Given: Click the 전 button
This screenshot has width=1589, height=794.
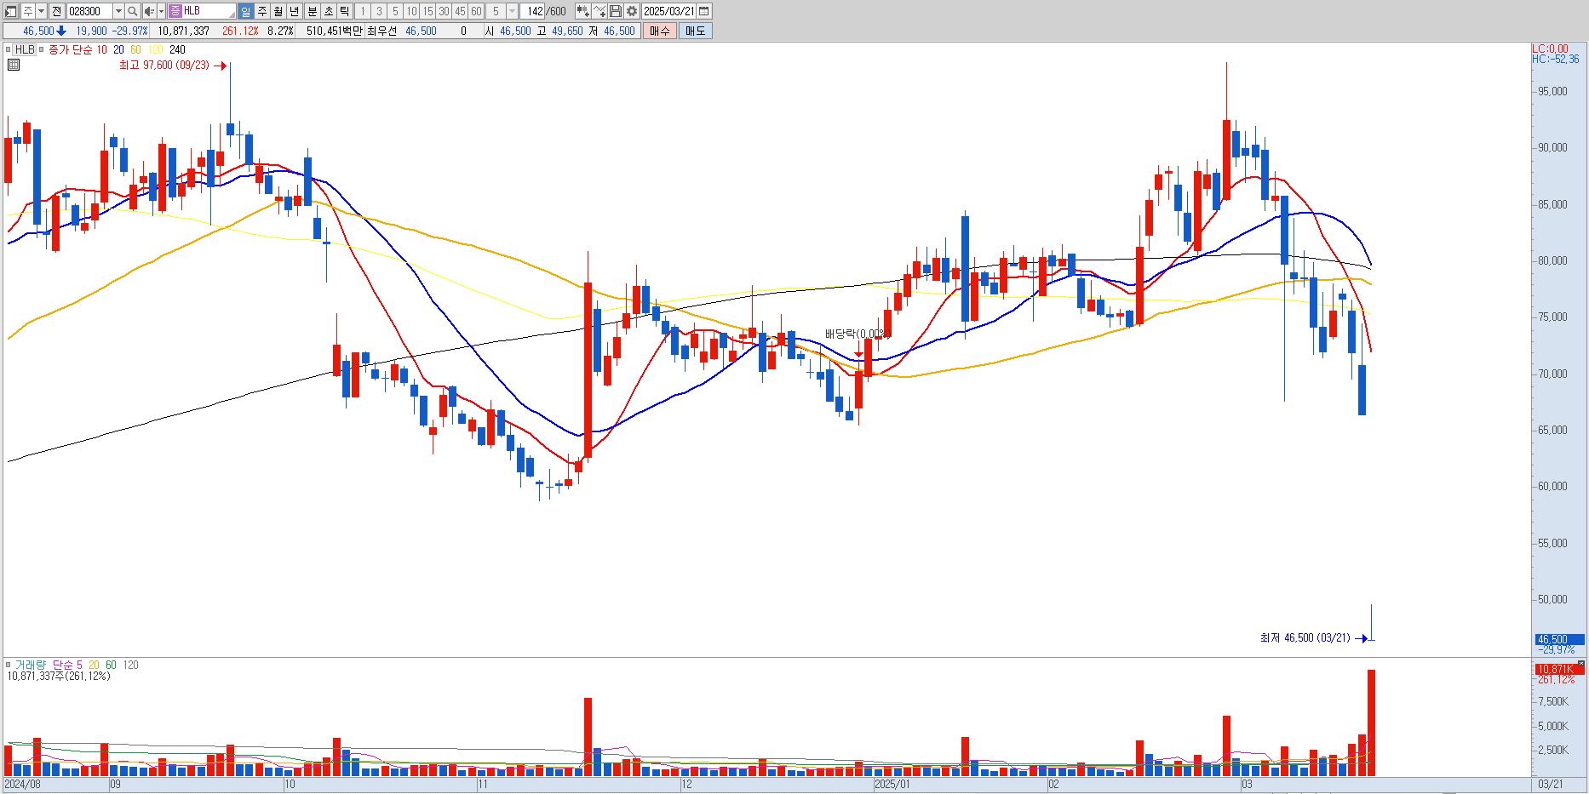Looking at the screenshot, I should point(56,11).
